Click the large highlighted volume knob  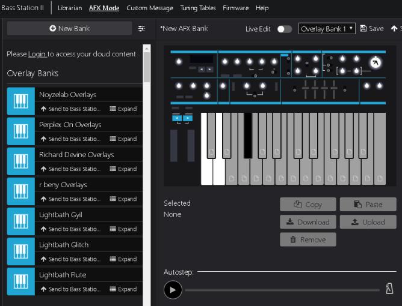pyautogui.click(x=376, y=62)
